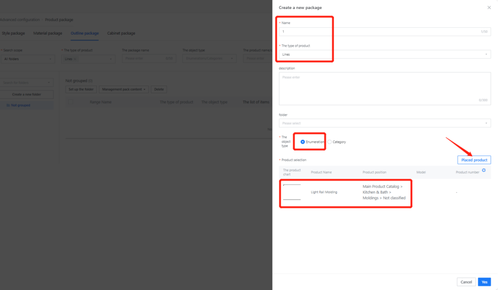The width and height of the screenshot is (498, 290).
Task: Click the Product Name column header
Action: click(321, 172)
